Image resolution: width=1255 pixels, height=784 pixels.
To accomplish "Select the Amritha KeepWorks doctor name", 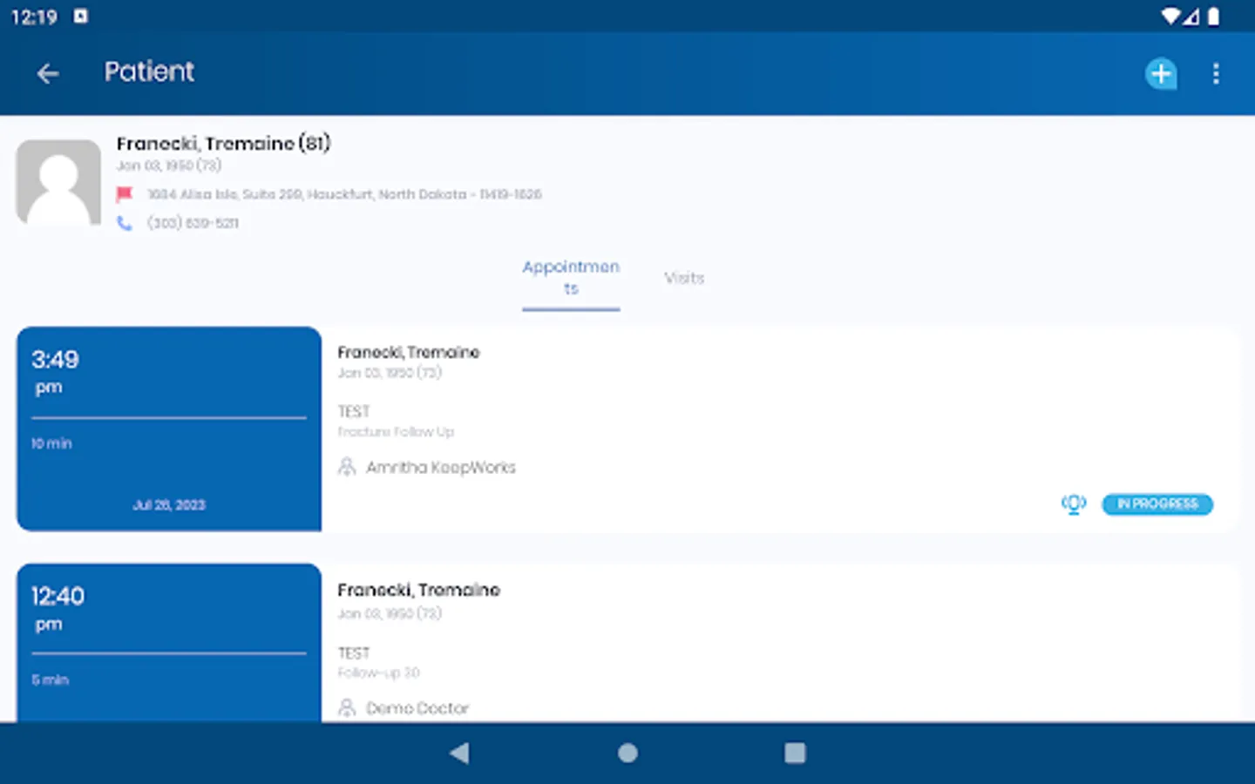I will 441,468.
